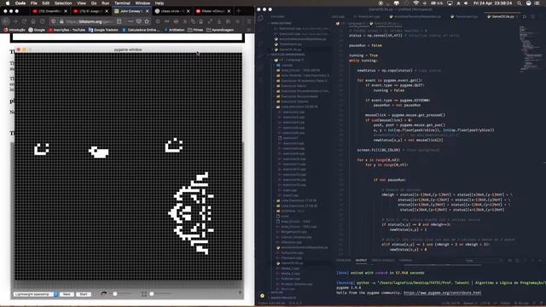546x307 pixels.
Task: Open the page actions ellipsis in address bar
Action: pyautogui.click(x=131, y=21)
